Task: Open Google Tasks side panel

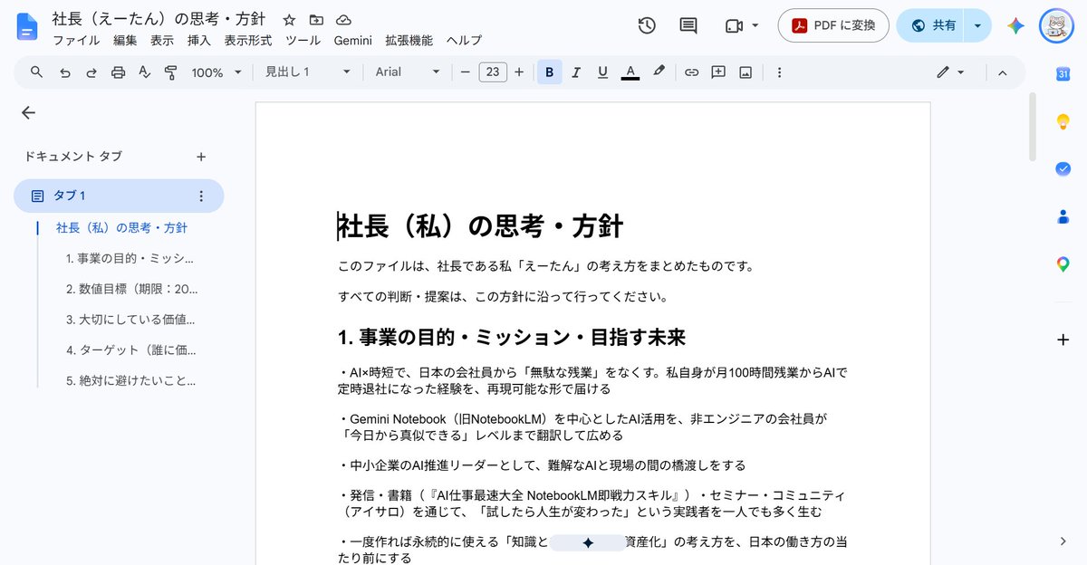Action: point(1063,168)
